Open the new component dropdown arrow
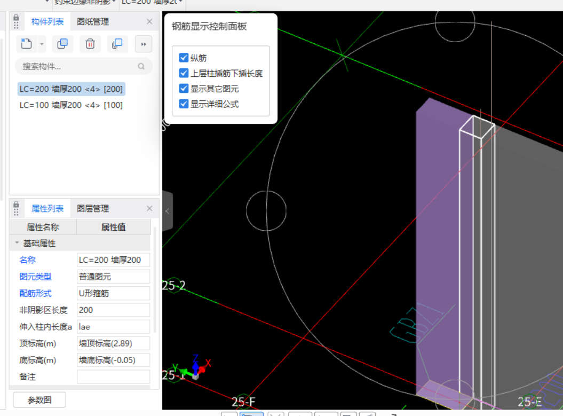Image resolution: width=563 pixels, height=416 pixels. [42, 44]
